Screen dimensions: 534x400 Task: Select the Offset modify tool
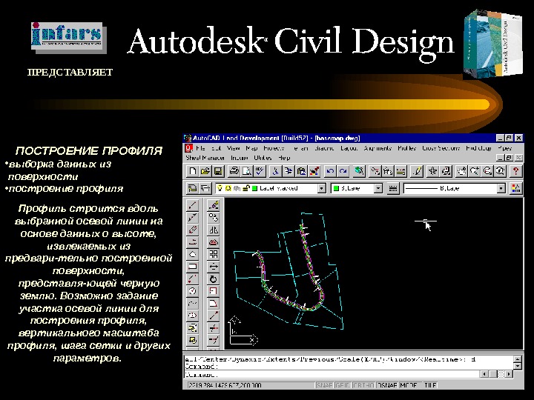click(214, 241)
